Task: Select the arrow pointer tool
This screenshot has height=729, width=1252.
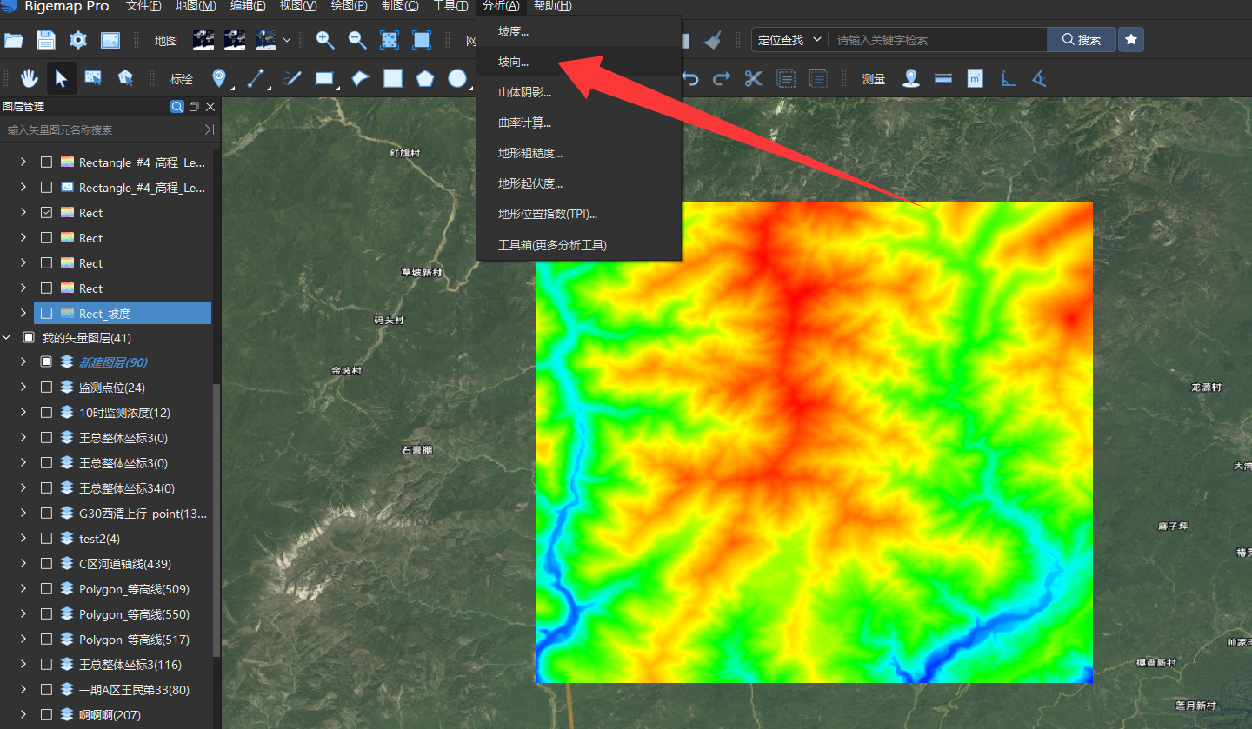Action: tap(61, 78)
